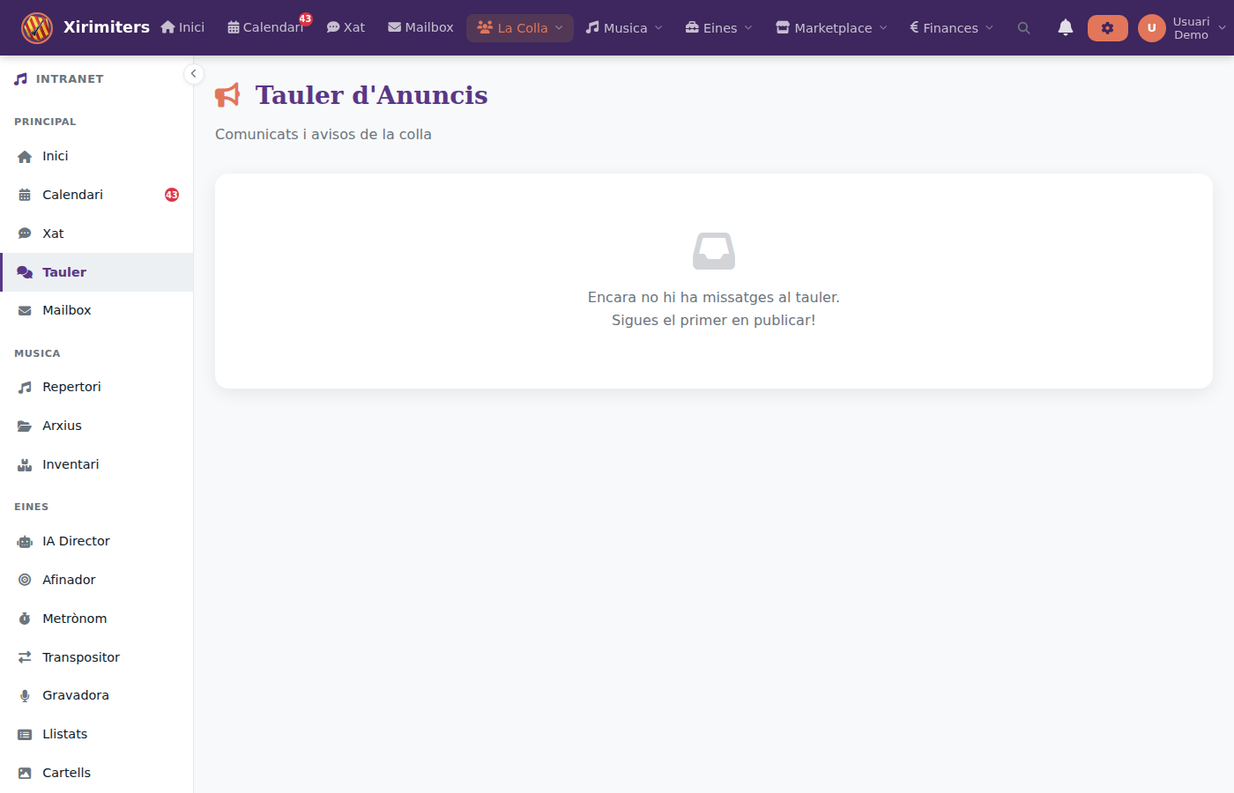Click the orange settings gear button
Image resolution: width=1234 pixels, height=793 pixels.
pyautogui.click(x=1107, y=28)
